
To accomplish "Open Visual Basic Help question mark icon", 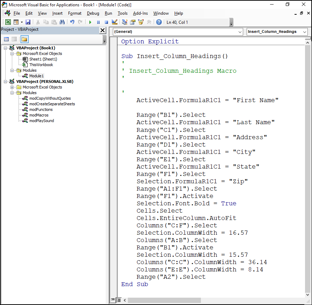I will (x=159, y=22).
